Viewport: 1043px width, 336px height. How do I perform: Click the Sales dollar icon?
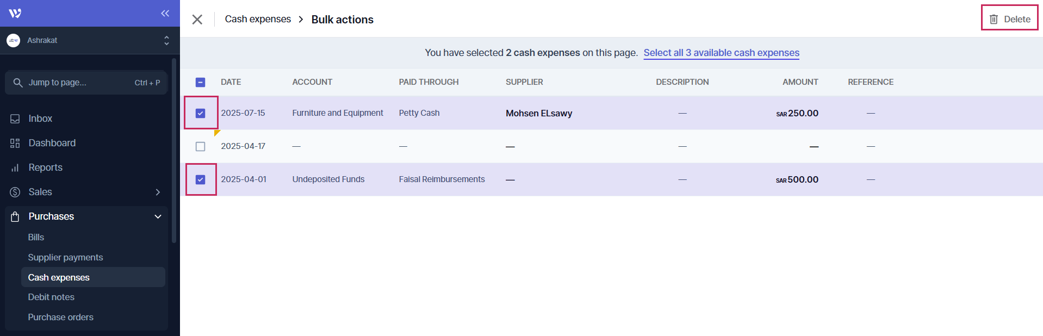pyautogui.click(x=15, y=192)
